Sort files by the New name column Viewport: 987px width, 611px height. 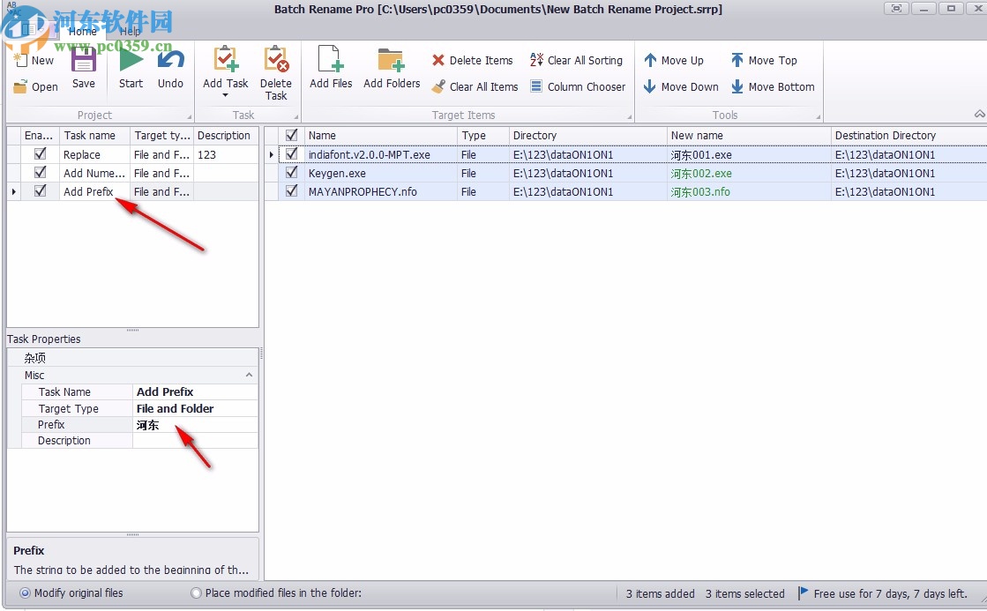pyautogui.click(x=749, y=135)
